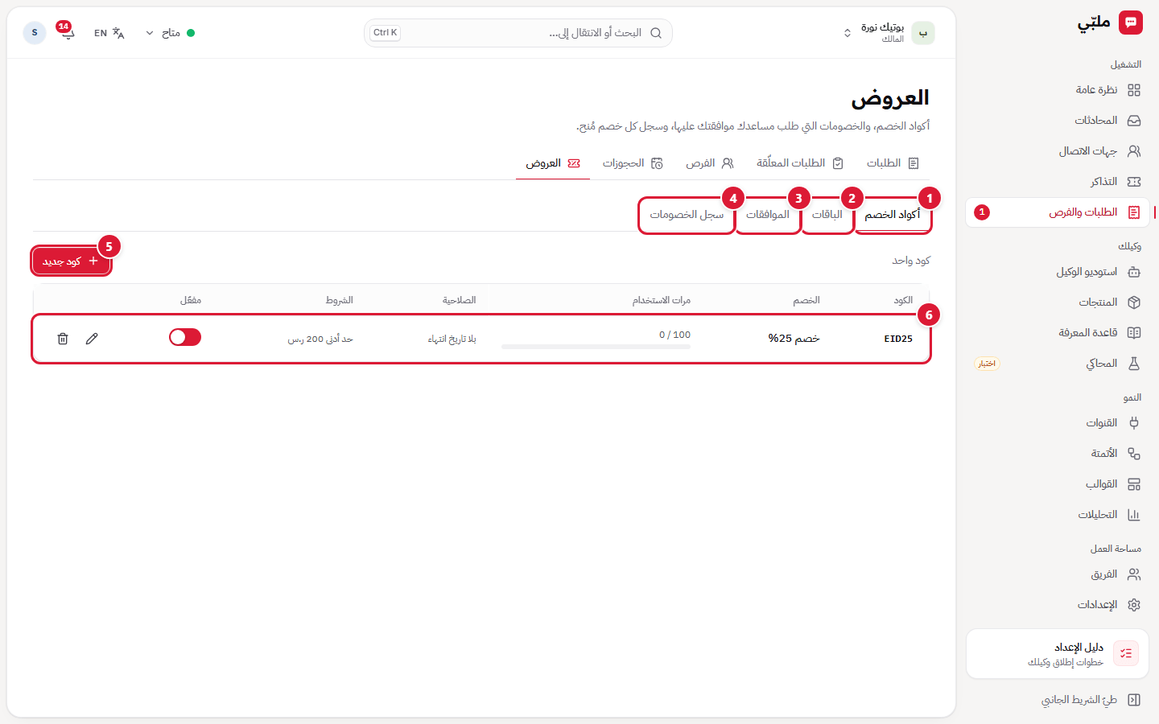Open notifications bell with 14 badge
Screen dimensions: 1159x724
(x=67, y=33)
